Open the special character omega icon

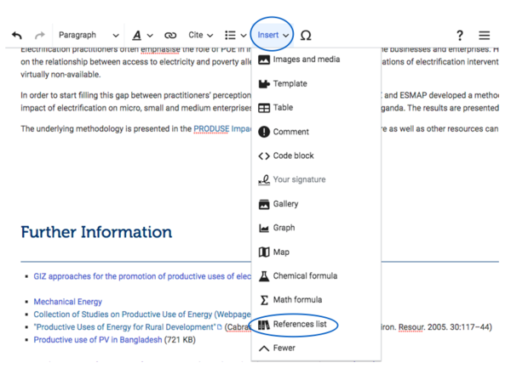coord(306,36)
